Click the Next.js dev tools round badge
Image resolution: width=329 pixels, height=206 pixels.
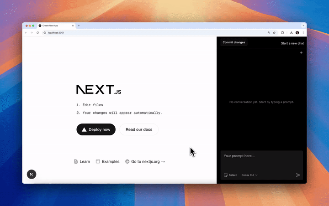(x=32, y=174)
